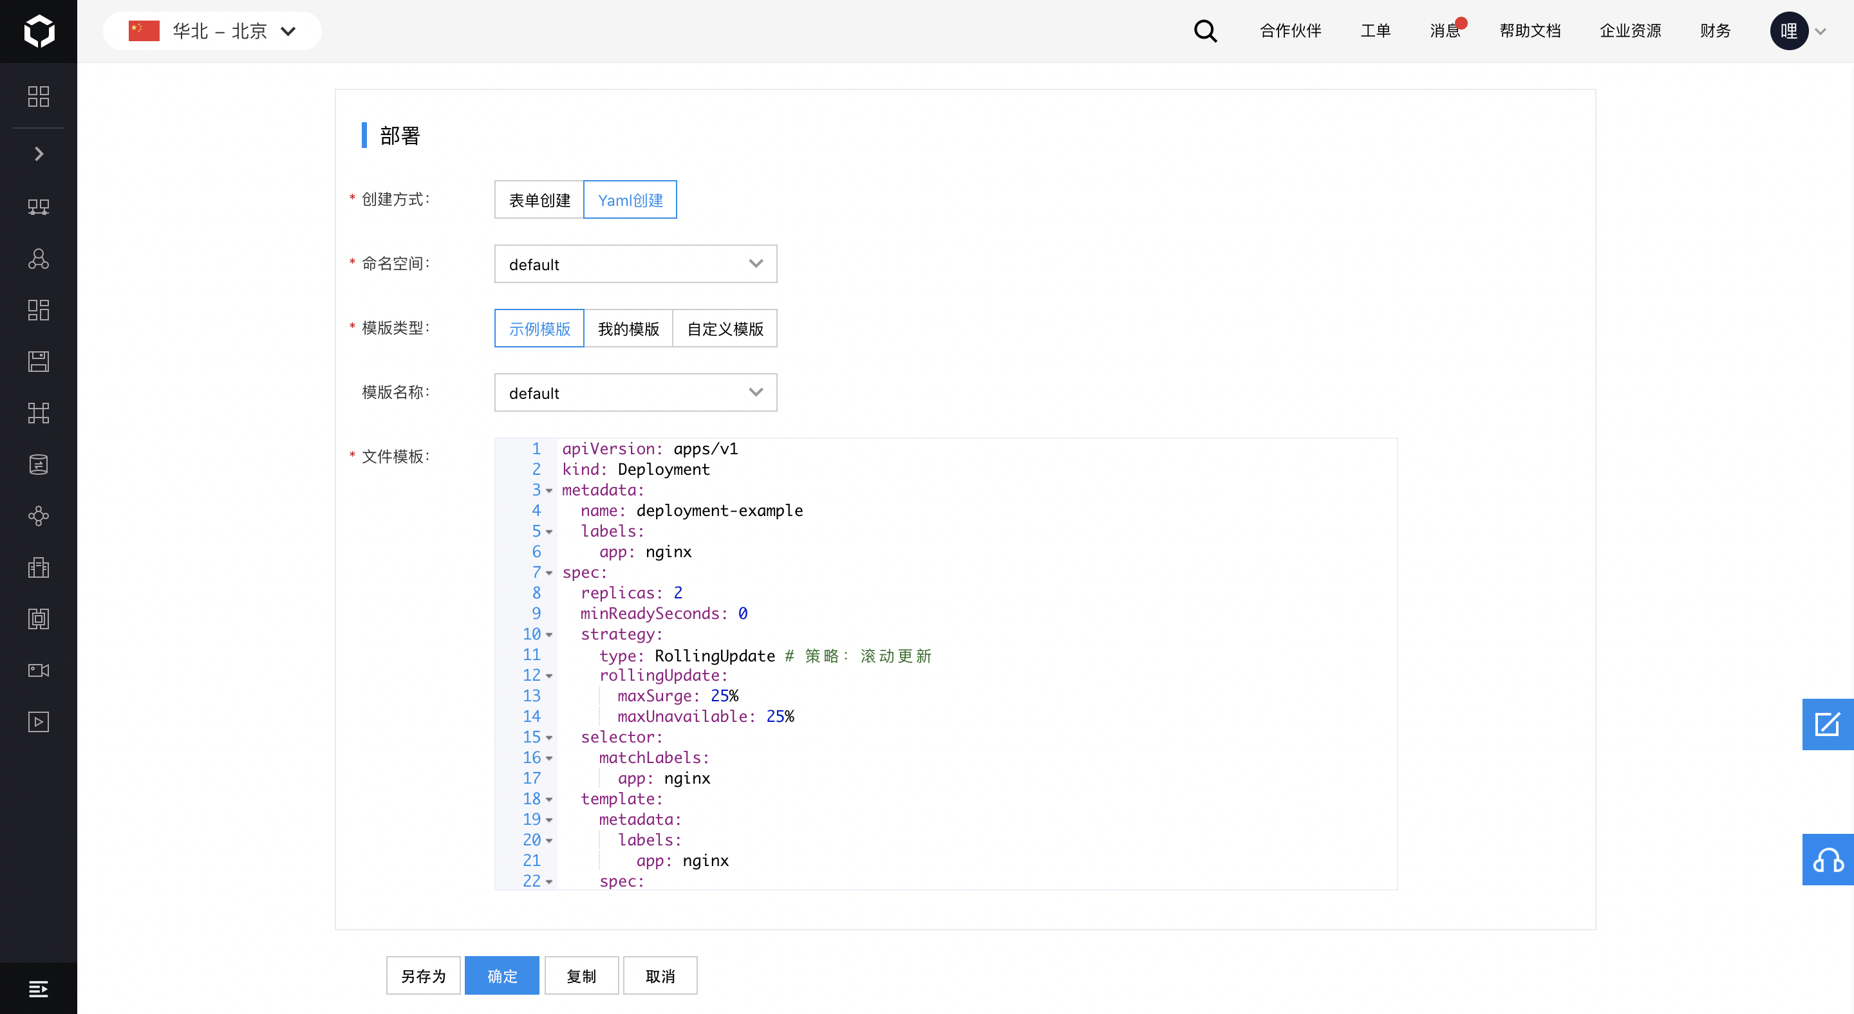Open the buildings sidebar icon

[x=39, y=567]
